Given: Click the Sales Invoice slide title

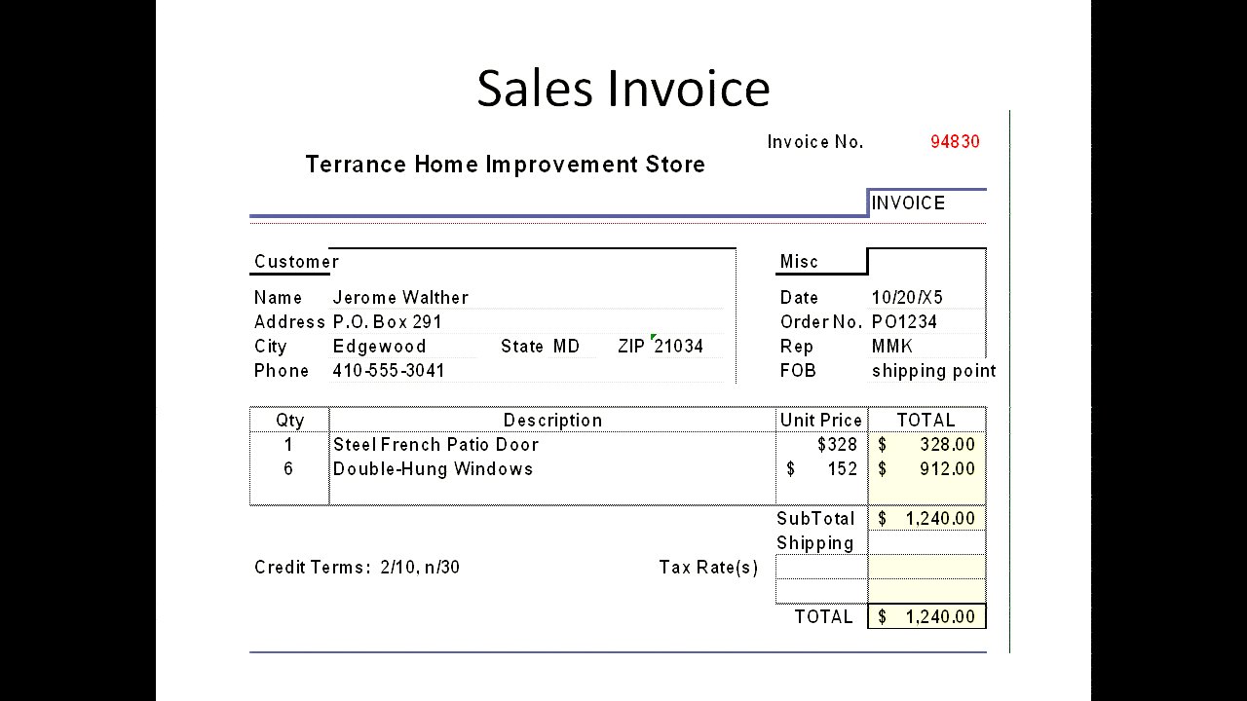Looking at the screenshot, I should [623, 88].
